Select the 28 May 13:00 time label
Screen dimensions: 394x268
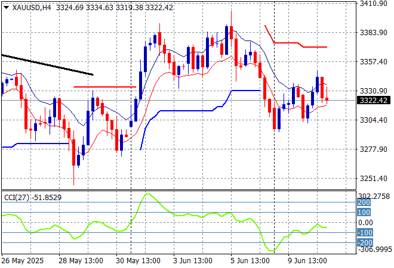pyautogui.click(x=81, y=261)
